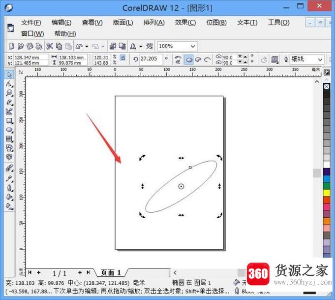Image resolution: width=335 pixels, height=300 pixels.
Task: Open the 位图(B) menu
Action: tap(216, 23)
